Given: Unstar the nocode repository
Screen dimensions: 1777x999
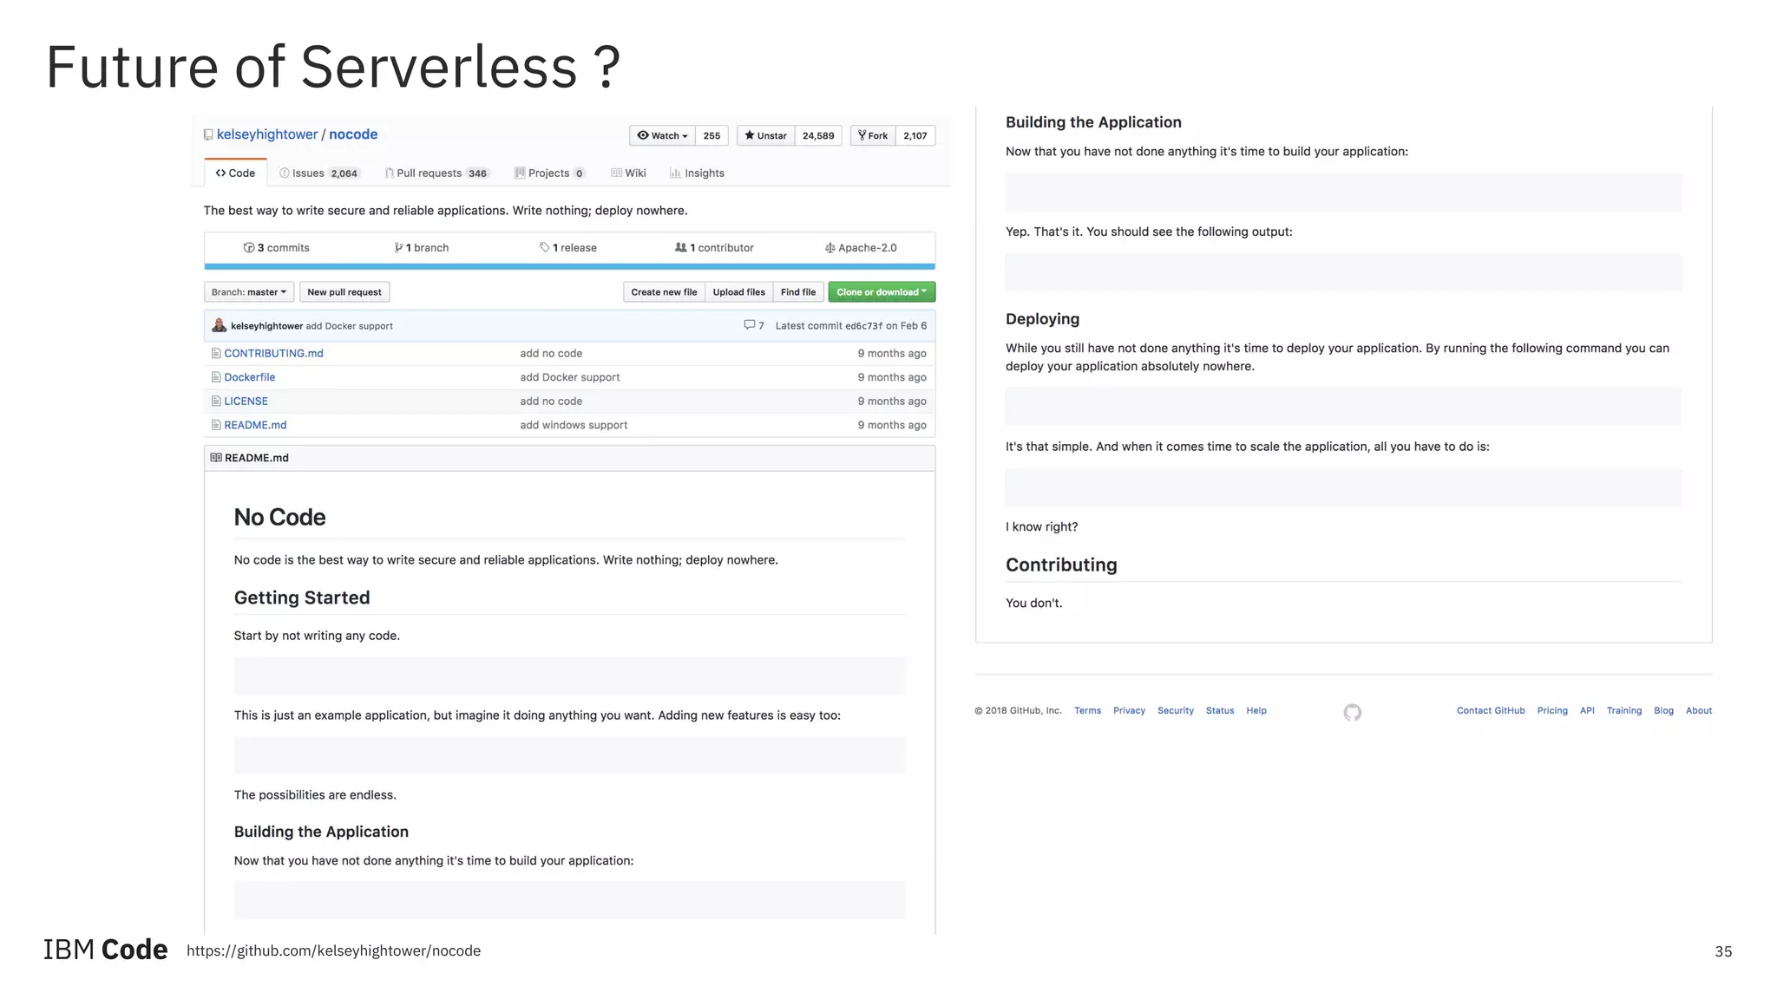Looking at the screenshot, I should (x=765, y=135).
